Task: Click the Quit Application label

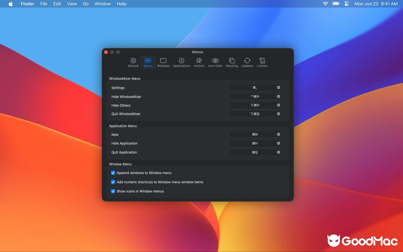Action: tap(124, 152)
